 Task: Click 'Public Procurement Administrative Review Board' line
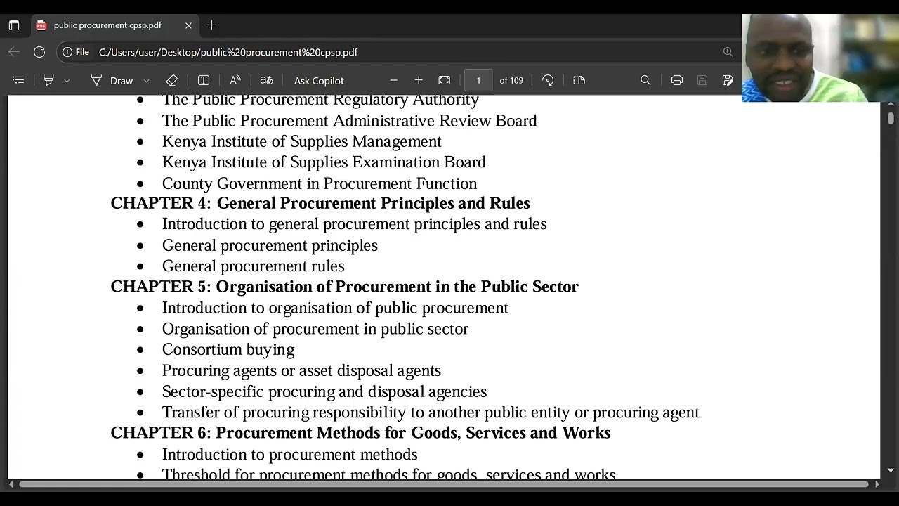tap(350, 121)
